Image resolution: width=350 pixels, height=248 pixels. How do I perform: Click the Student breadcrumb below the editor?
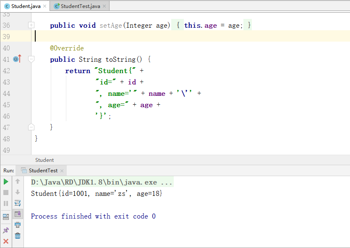coord(44,160)
